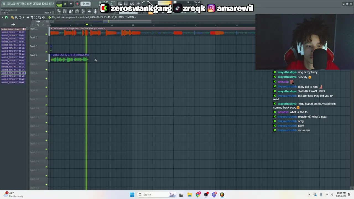The width and height of the screenshot is (354, 199).
Task: Toggle the record button
Action: [77, 4]
